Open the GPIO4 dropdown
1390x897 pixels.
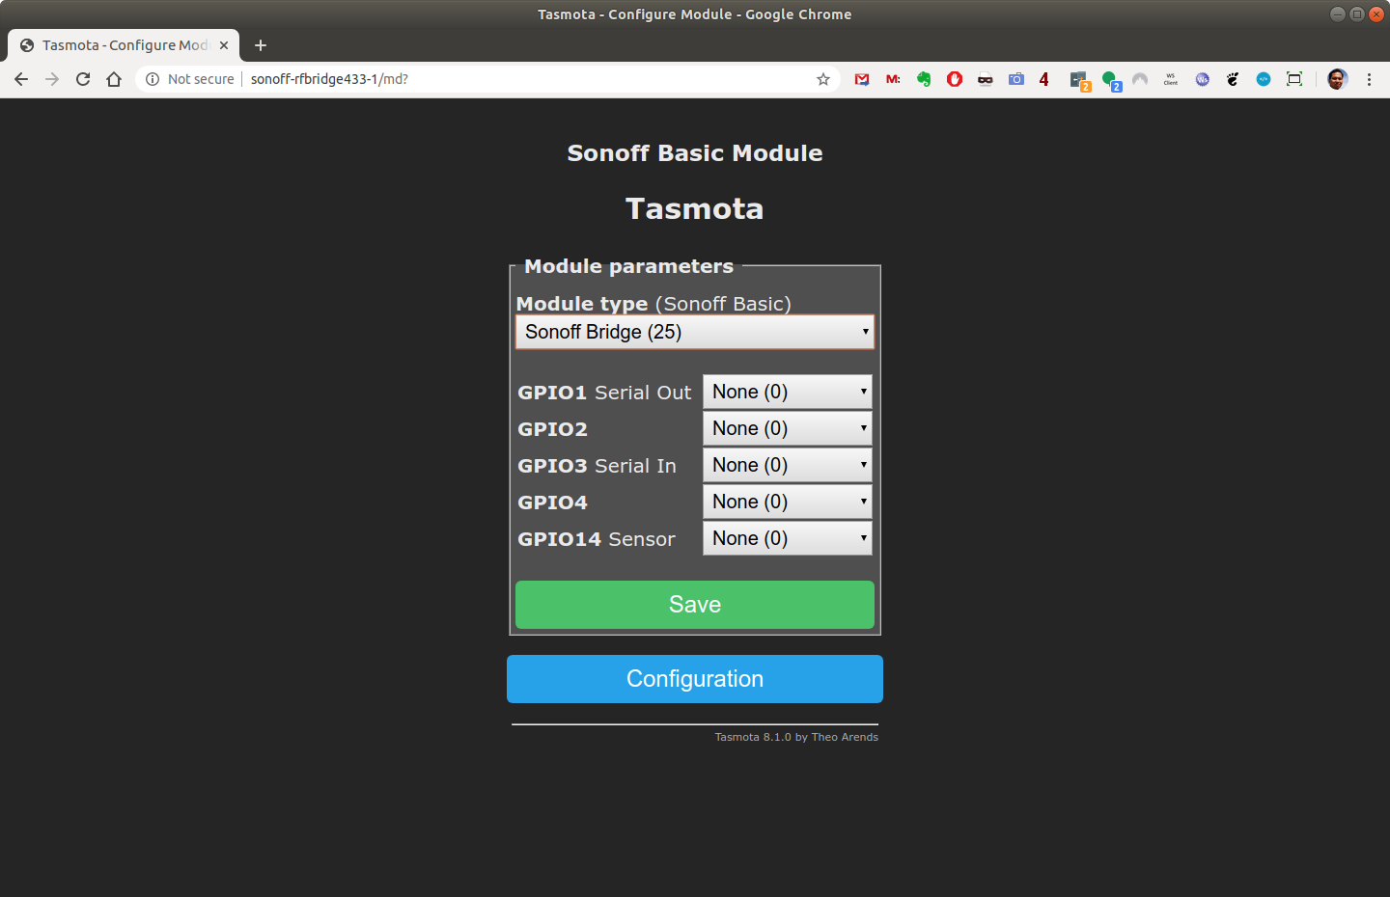tap(788, 502)
